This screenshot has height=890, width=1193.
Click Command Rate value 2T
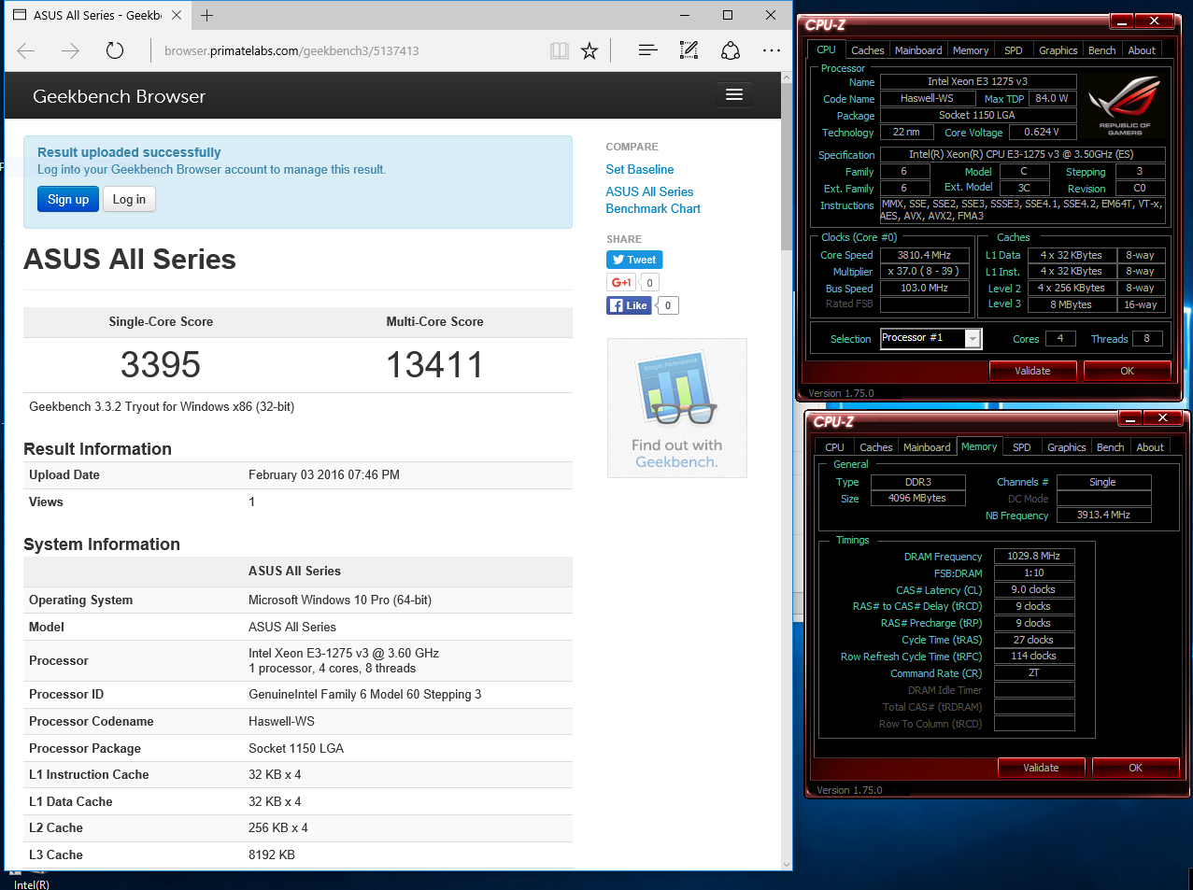click(1033, 672)
